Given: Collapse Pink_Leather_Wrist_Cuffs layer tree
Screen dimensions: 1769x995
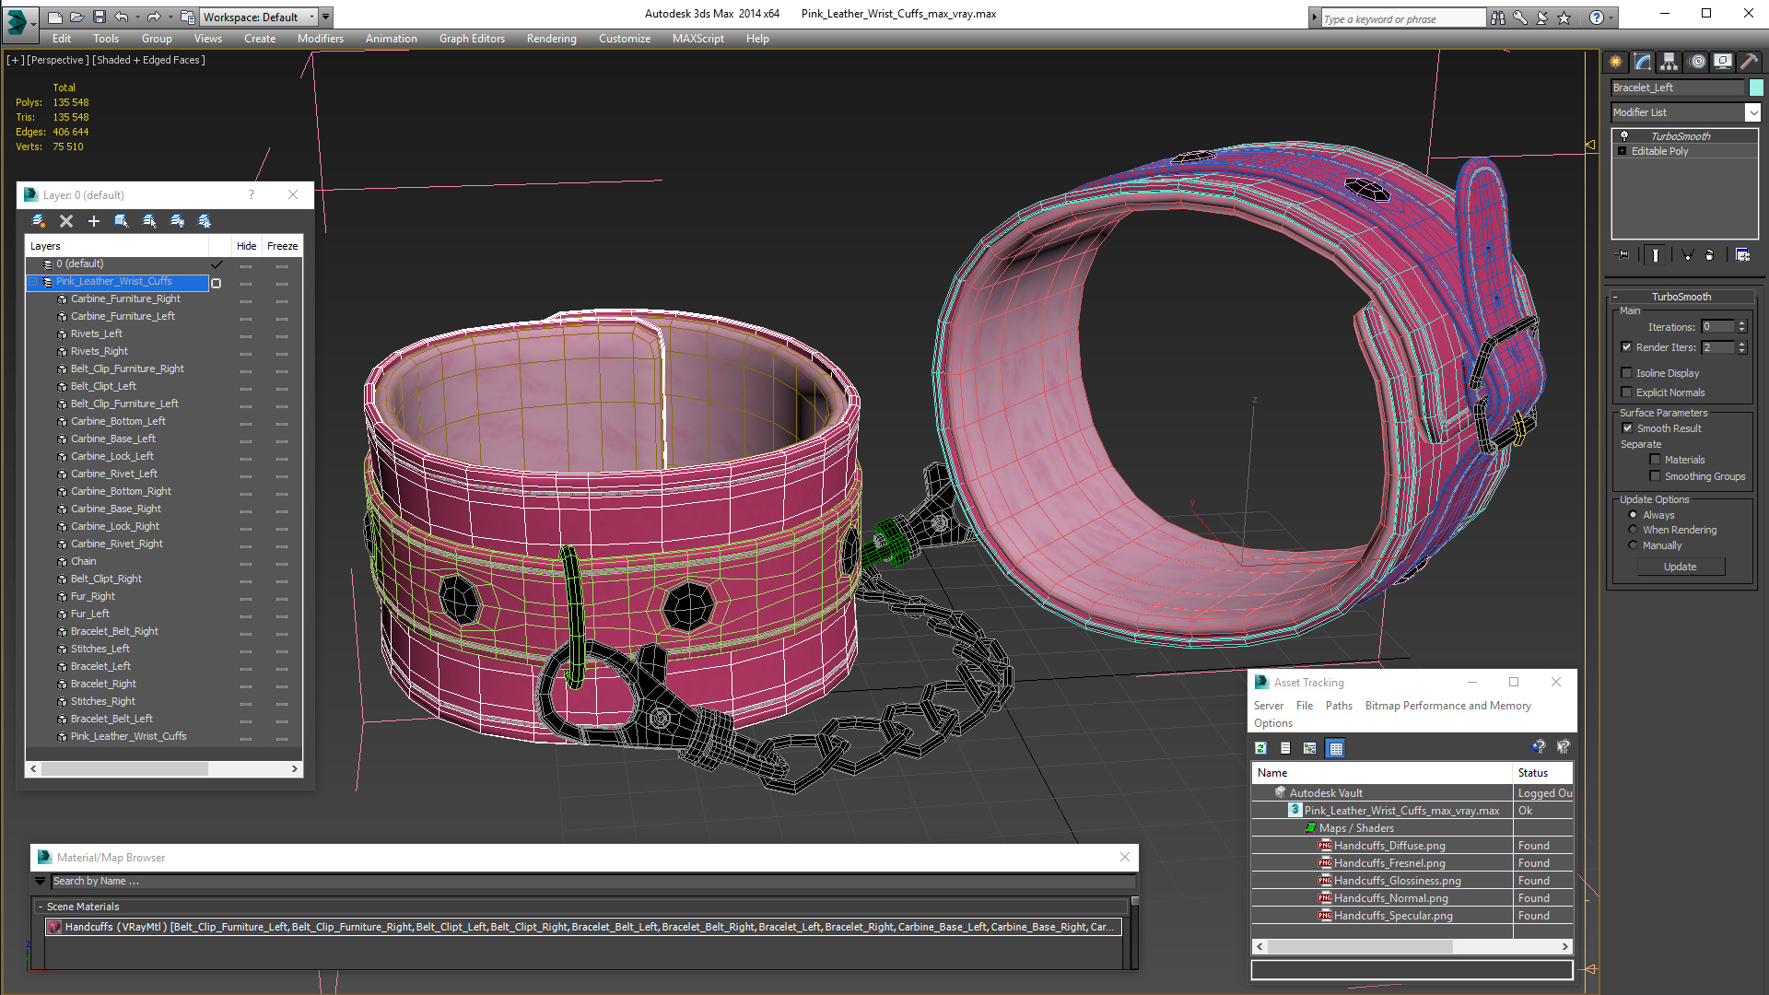Looking at the screenshot, I should click(33, 282).
